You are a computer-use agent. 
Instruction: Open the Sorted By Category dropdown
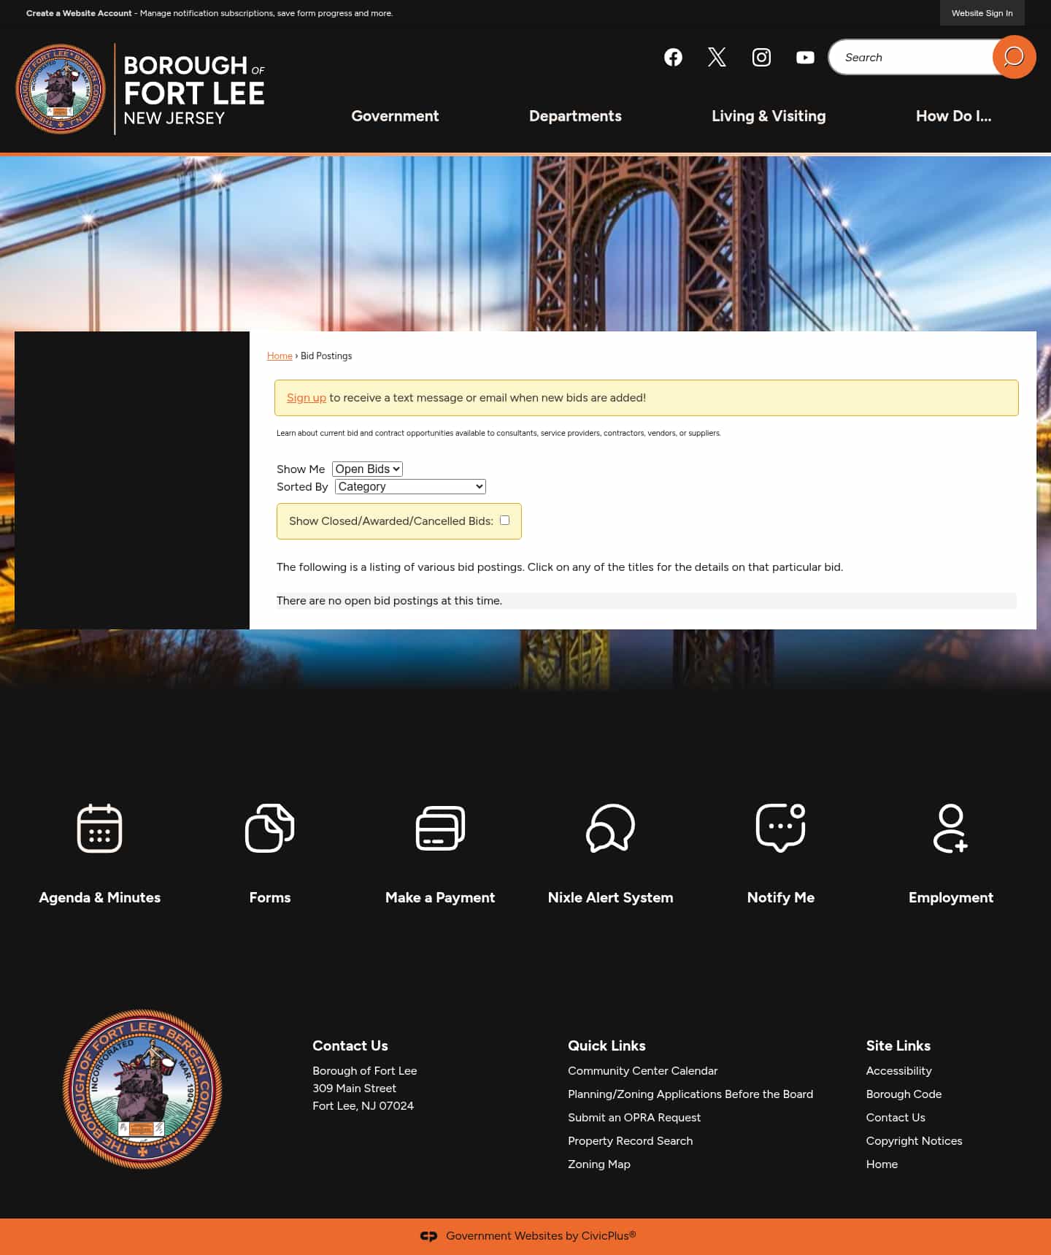410,486
